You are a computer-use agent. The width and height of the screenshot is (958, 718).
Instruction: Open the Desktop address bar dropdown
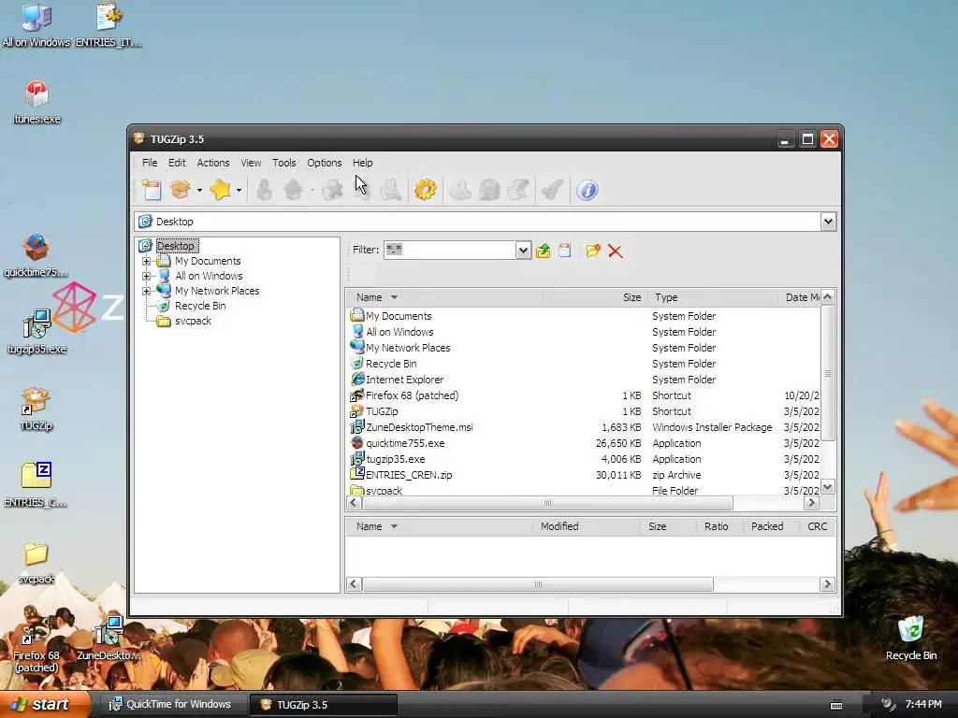828,222
